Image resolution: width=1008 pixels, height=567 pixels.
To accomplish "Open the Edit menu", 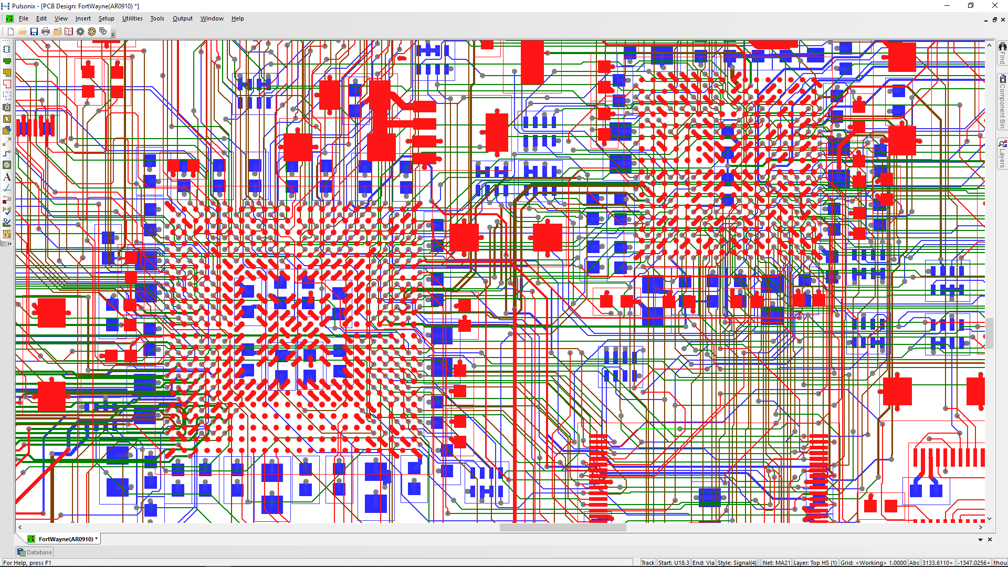I will point(41,18).
